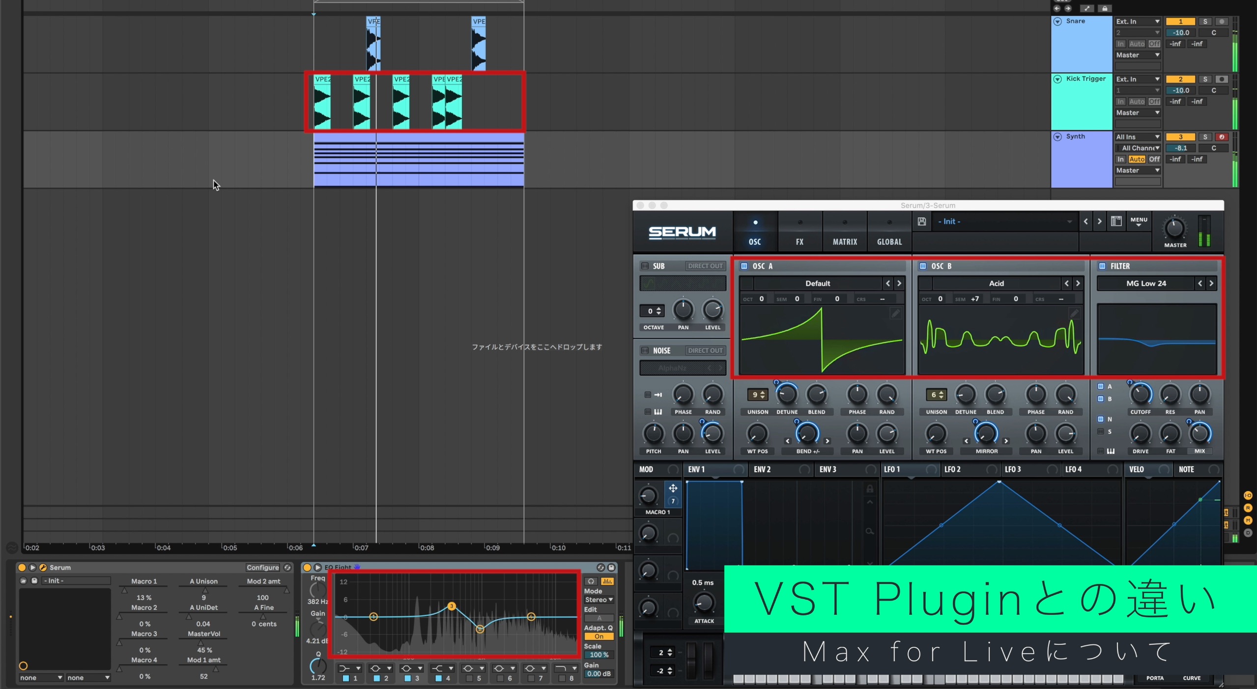Open EQ Eight Stereo mode dropdown
1257x689 pixels.
tap(599, 600)
